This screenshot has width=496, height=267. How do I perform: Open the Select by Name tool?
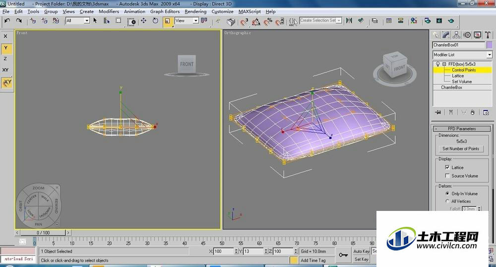point(106,21)
